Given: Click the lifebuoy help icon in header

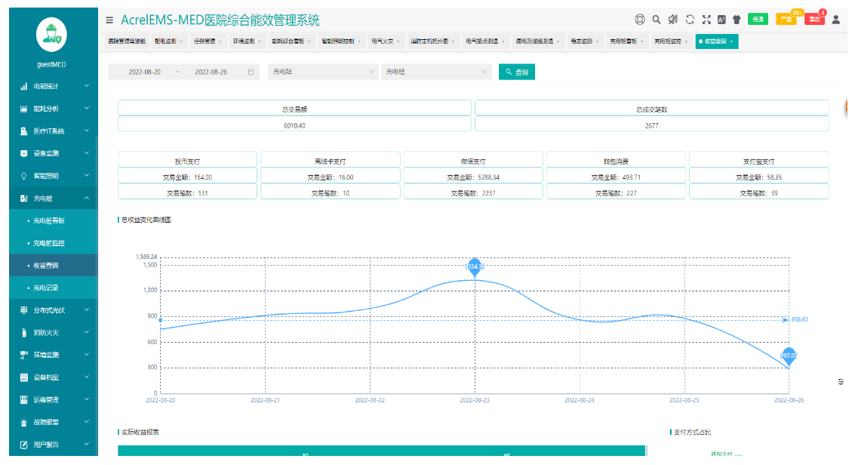Looking at the screenshot, I should click(640, 20).
